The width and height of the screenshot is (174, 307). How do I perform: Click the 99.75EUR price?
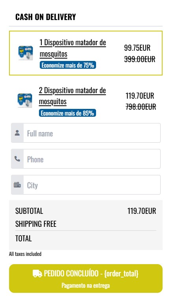point(137,48)
